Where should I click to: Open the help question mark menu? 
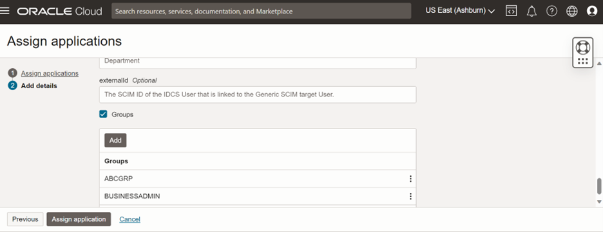pos(552,12)
